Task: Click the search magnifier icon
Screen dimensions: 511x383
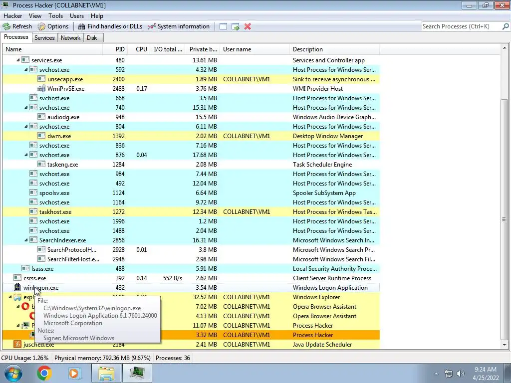Action: pyautogui.click(x=506, y=26)
